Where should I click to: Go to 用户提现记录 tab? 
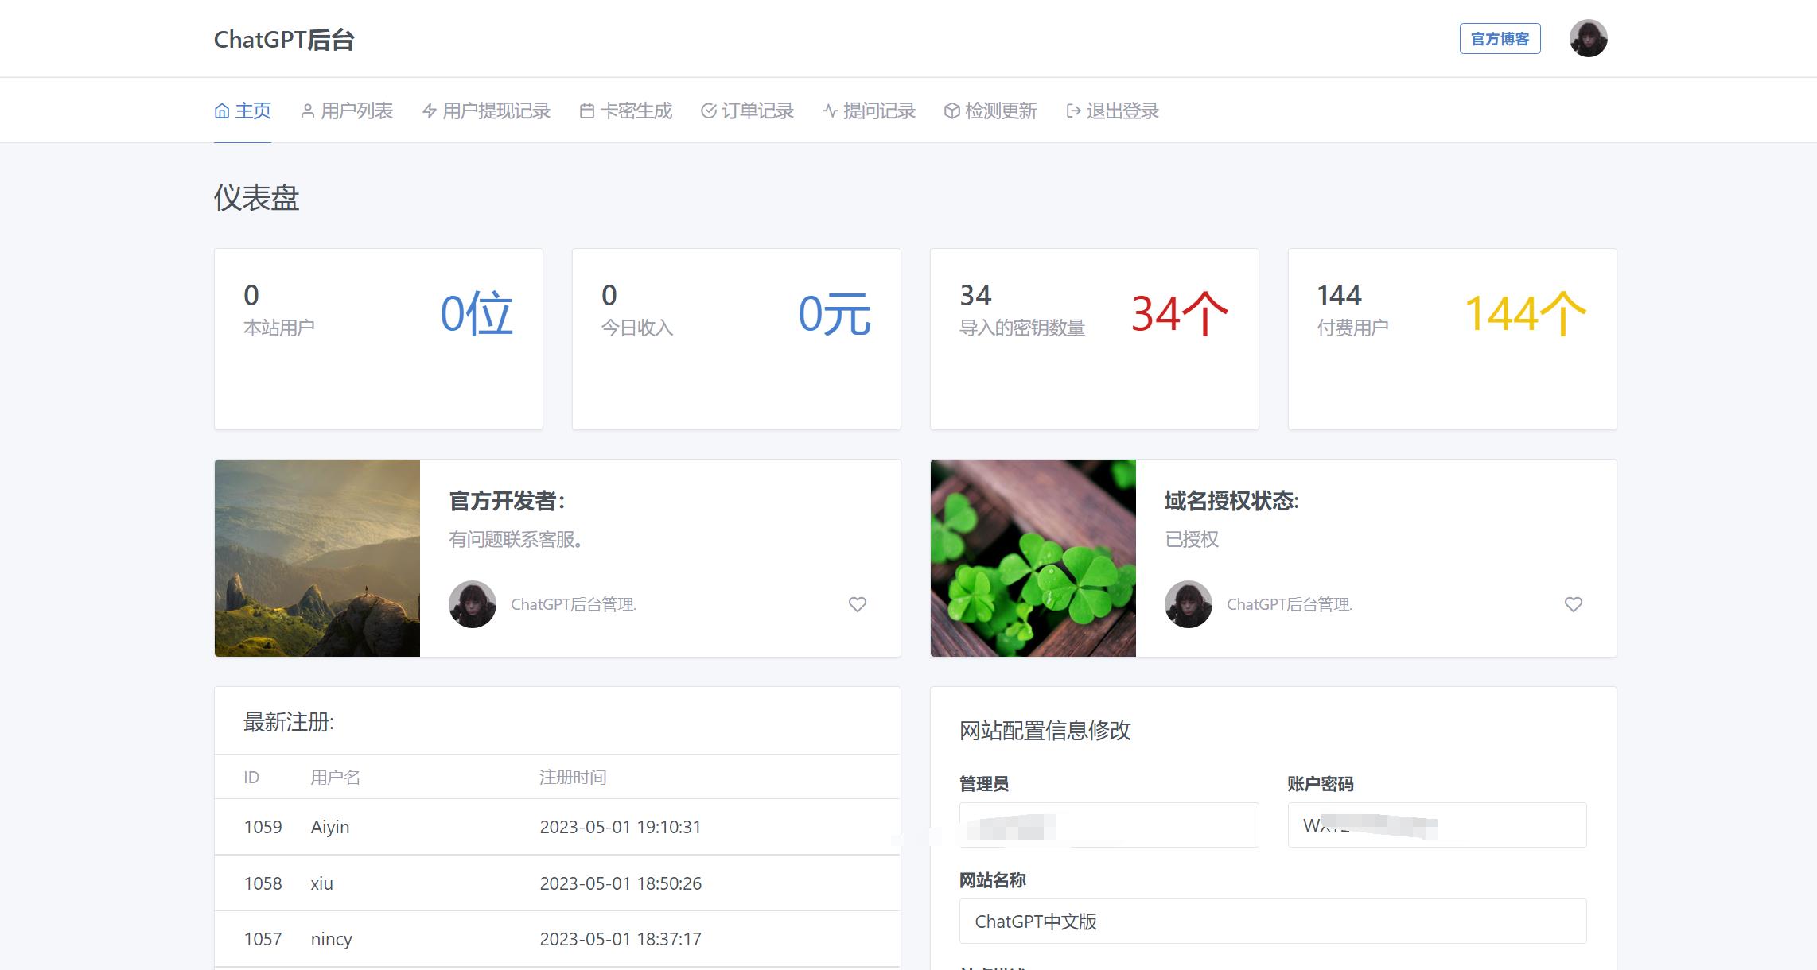point(486,111)
